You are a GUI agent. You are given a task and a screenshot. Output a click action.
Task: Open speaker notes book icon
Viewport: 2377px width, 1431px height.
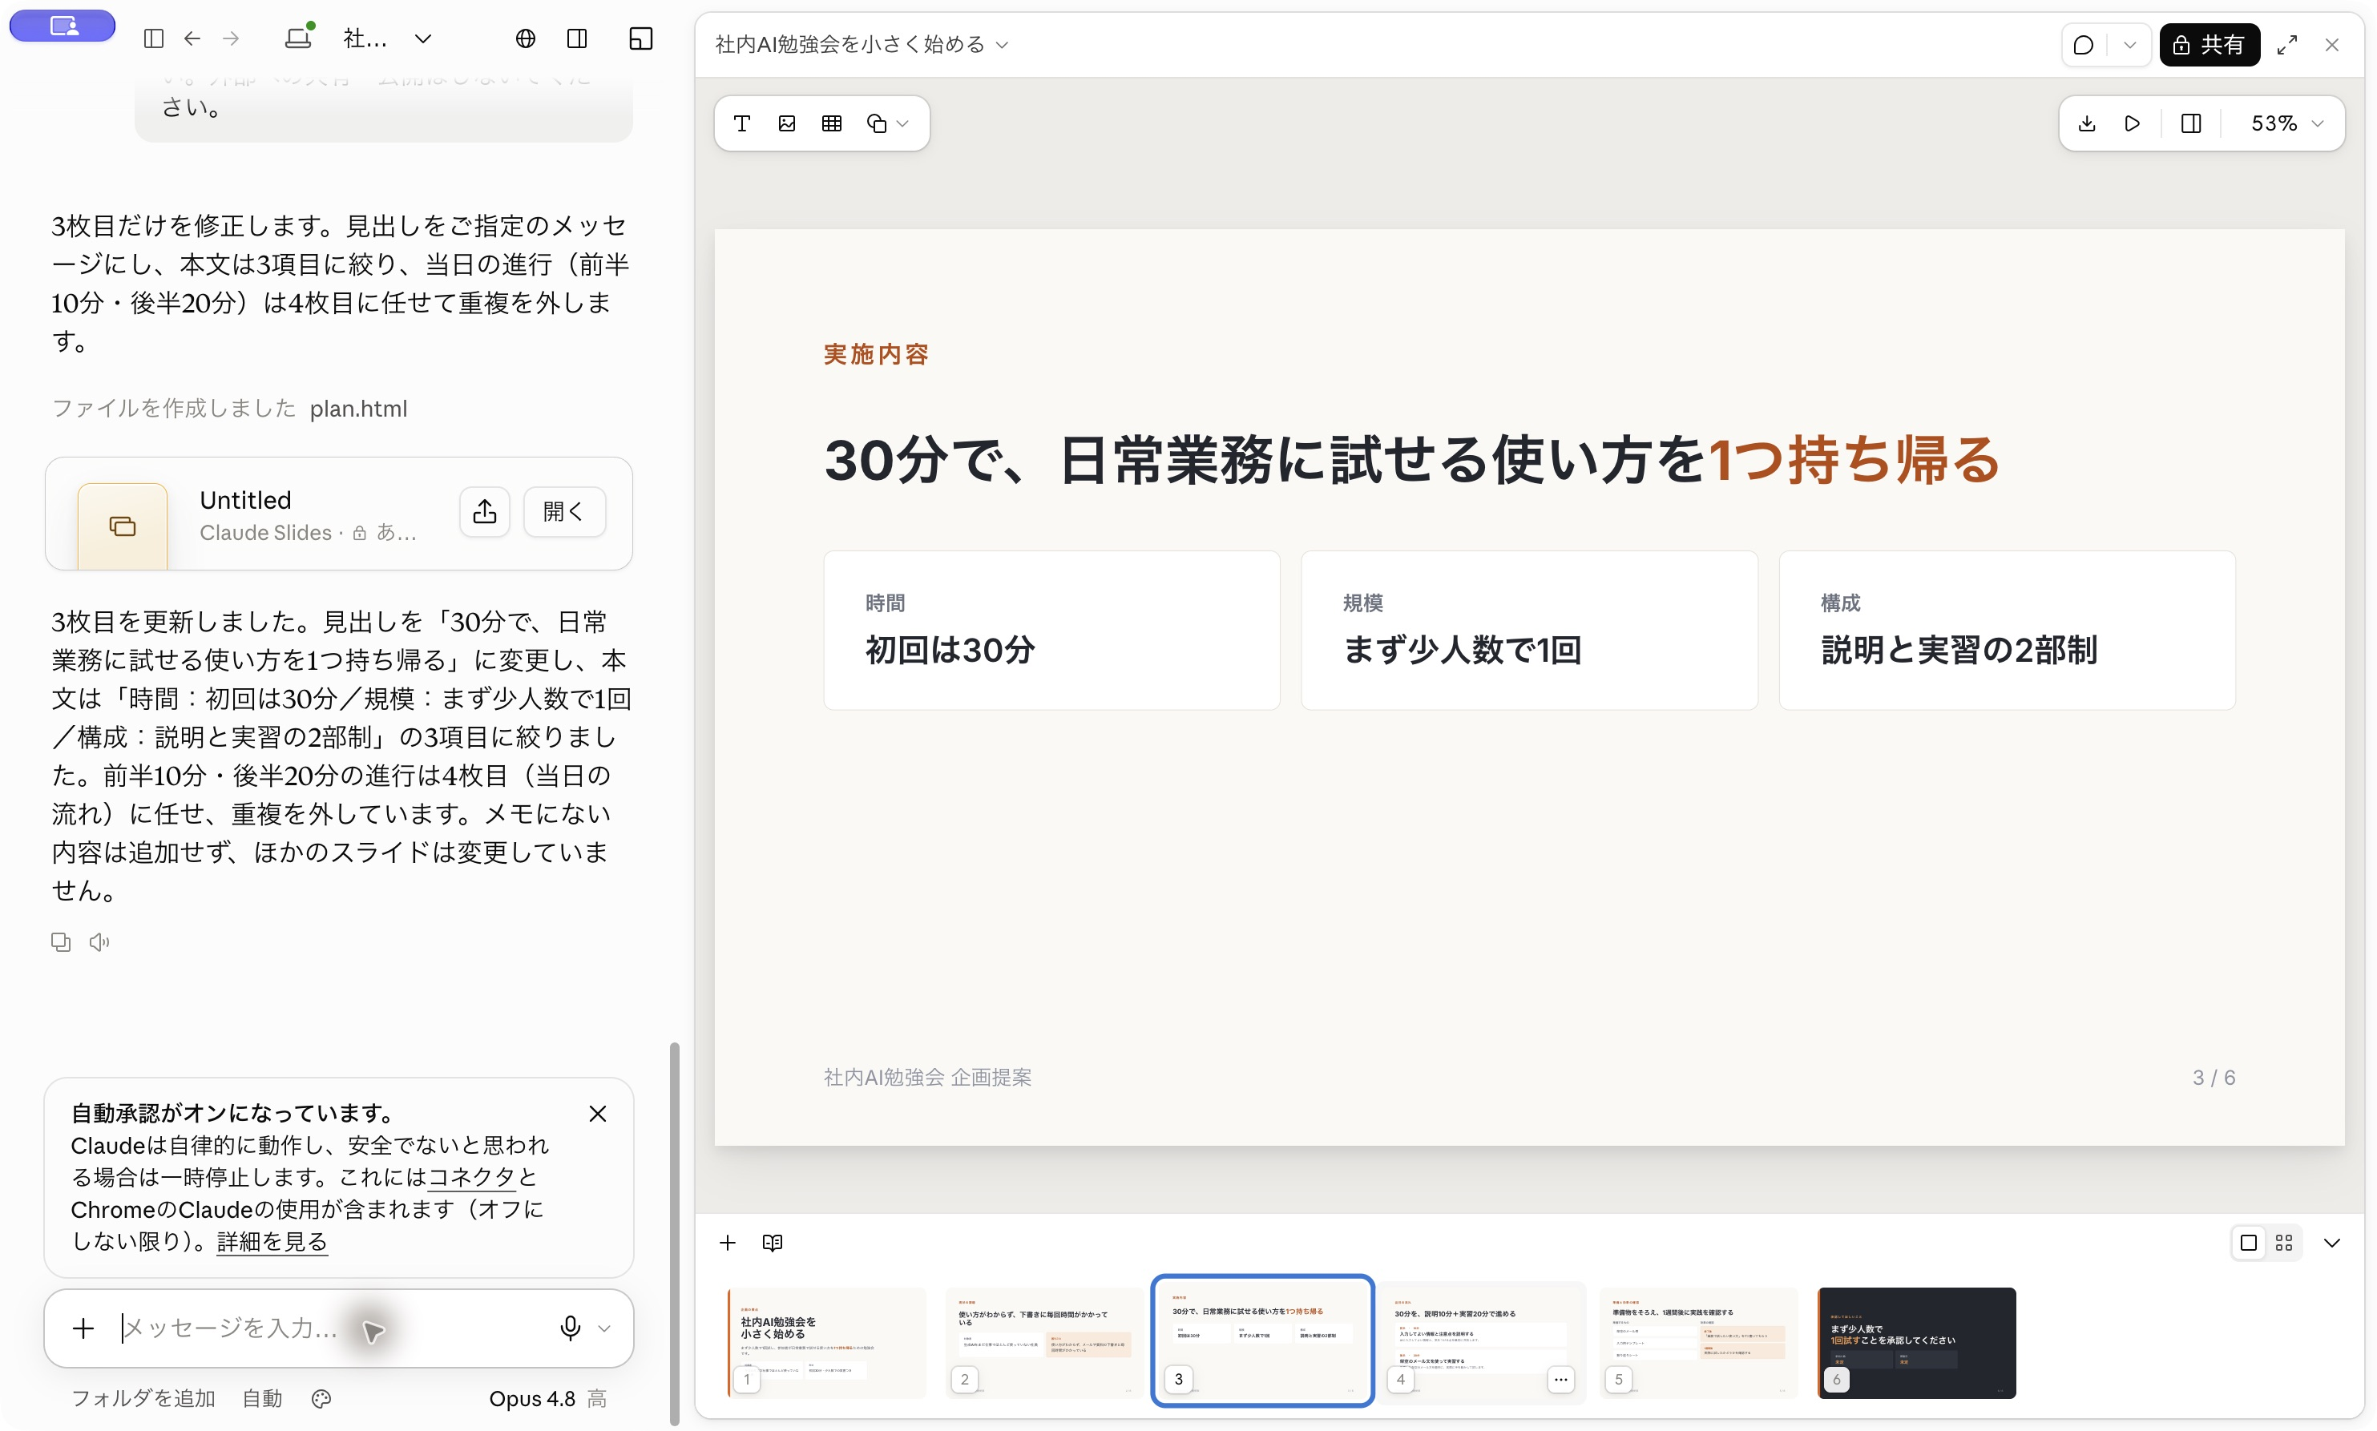[x=773, y=1243]
